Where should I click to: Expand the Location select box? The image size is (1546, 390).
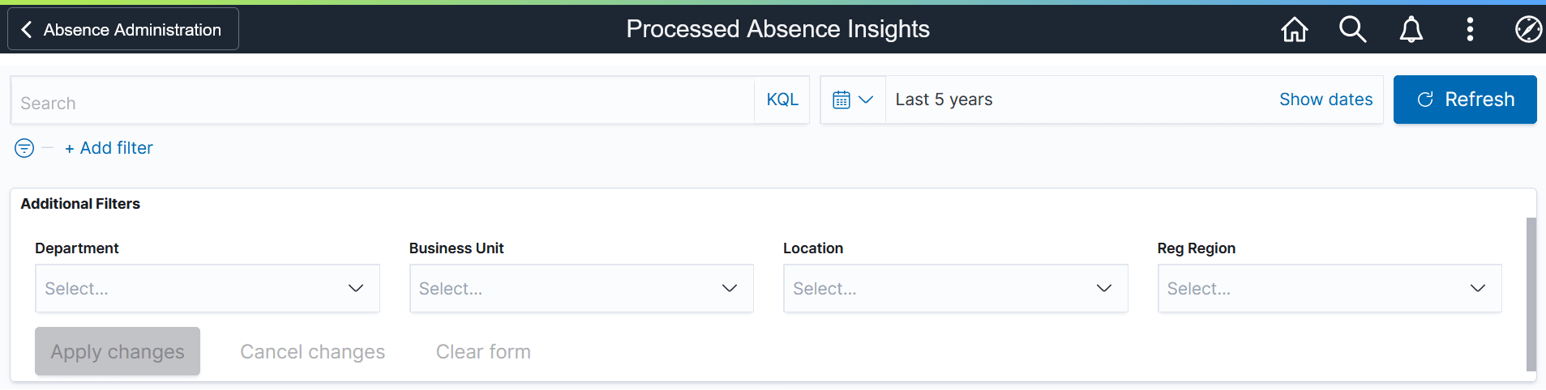pyautogui.click(x=955, y=288)
